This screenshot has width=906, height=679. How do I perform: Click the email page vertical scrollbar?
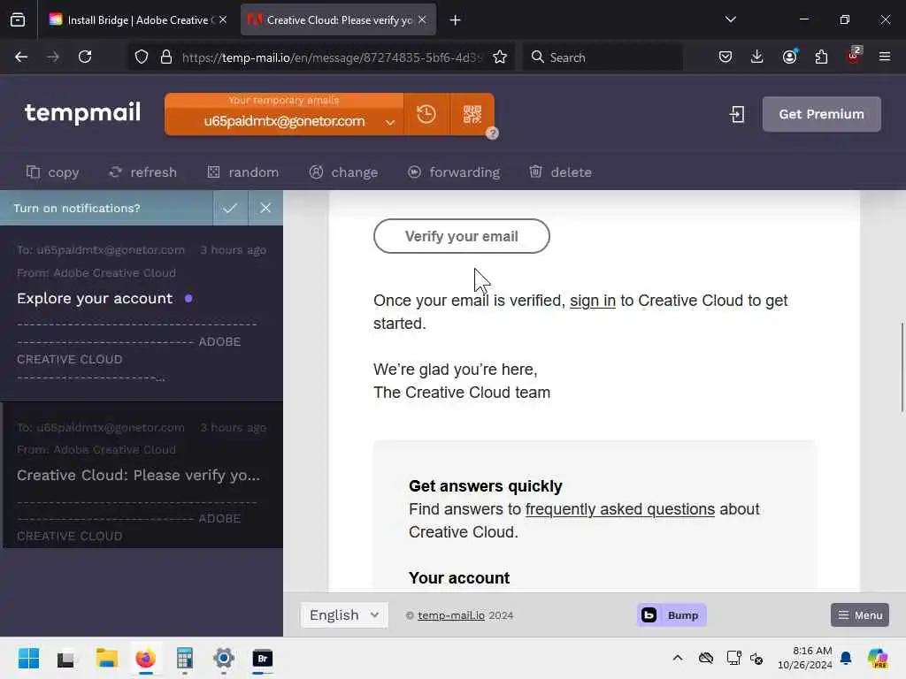pos(902,367)
